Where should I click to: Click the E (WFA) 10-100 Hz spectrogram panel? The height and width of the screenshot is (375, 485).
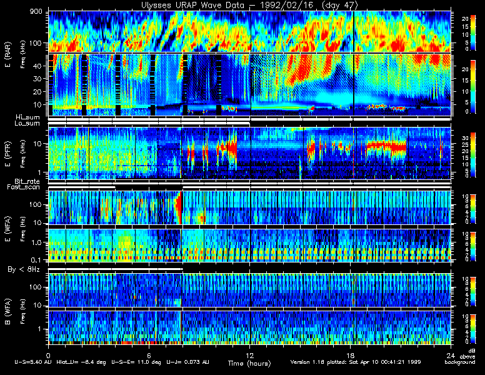tap(249, 207)
